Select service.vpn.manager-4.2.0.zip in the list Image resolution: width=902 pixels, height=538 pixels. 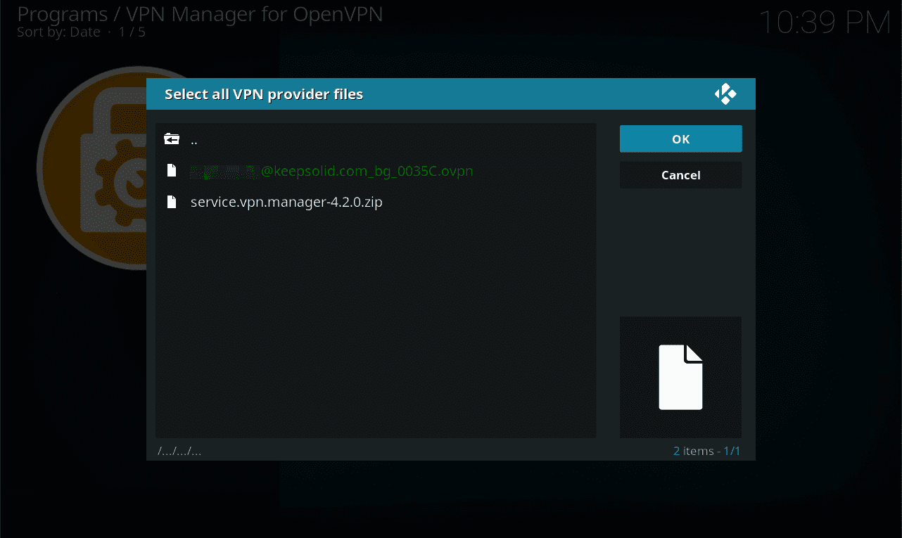coord(286,203)
